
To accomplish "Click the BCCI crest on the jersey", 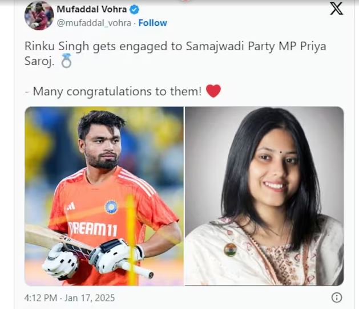I will click(x=111, y=207).
